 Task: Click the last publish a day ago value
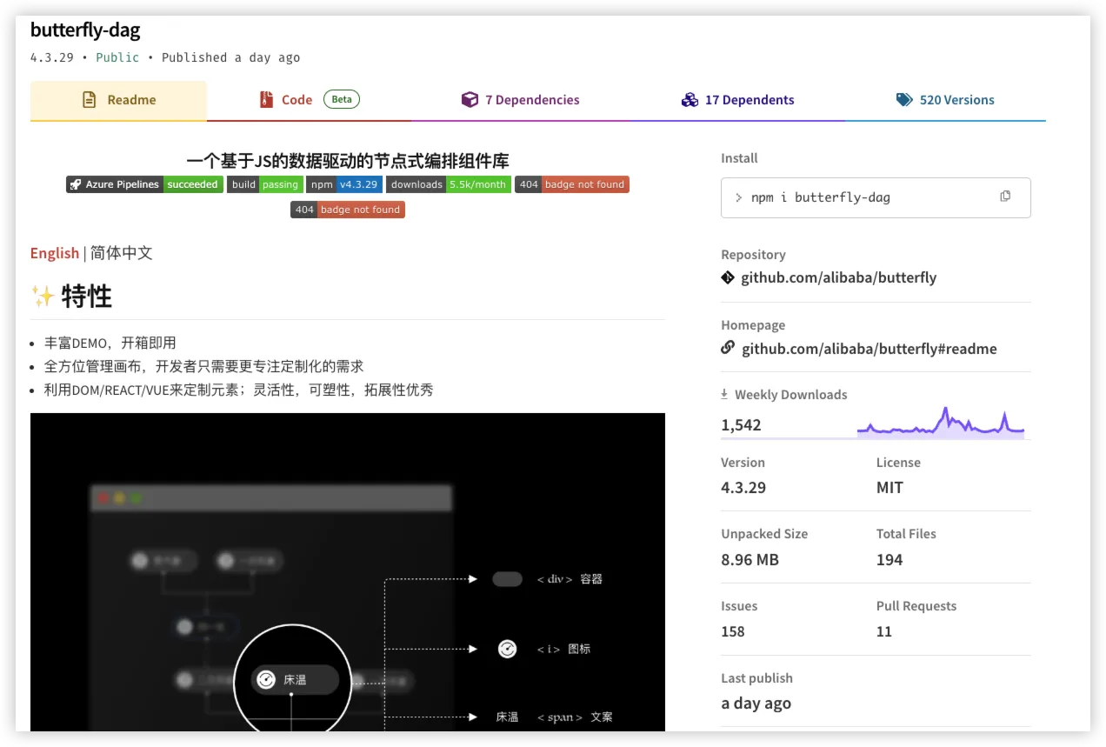pyautogui.click(x=756, y=704)
